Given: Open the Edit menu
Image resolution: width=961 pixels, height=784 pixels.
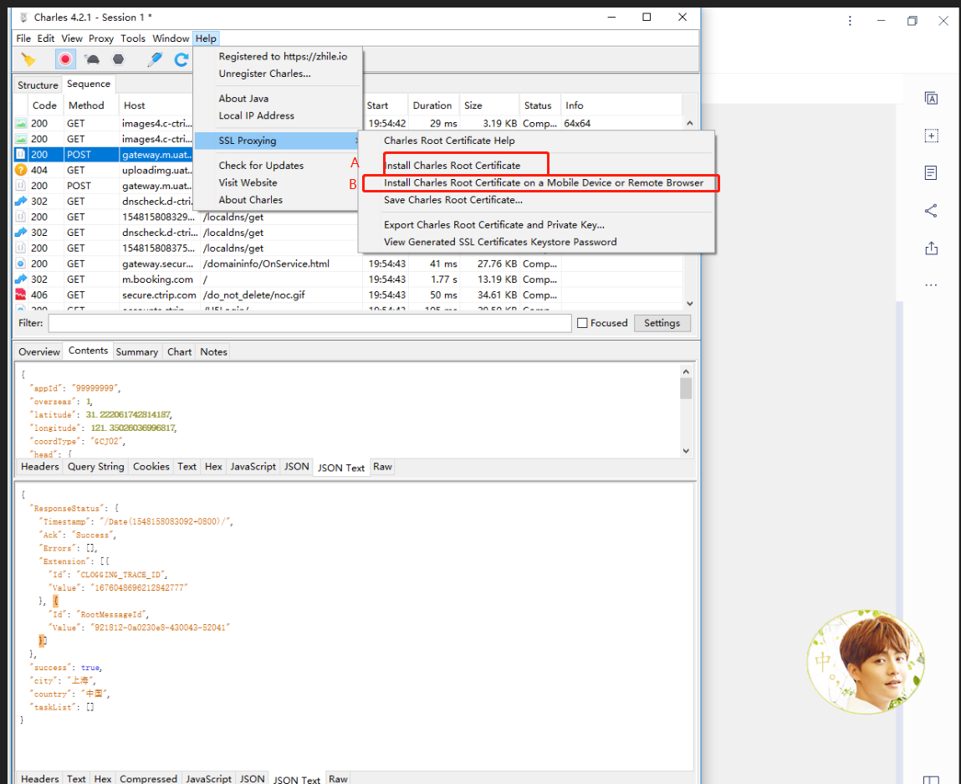Looking at the screenshot, I should click(46, 38).
